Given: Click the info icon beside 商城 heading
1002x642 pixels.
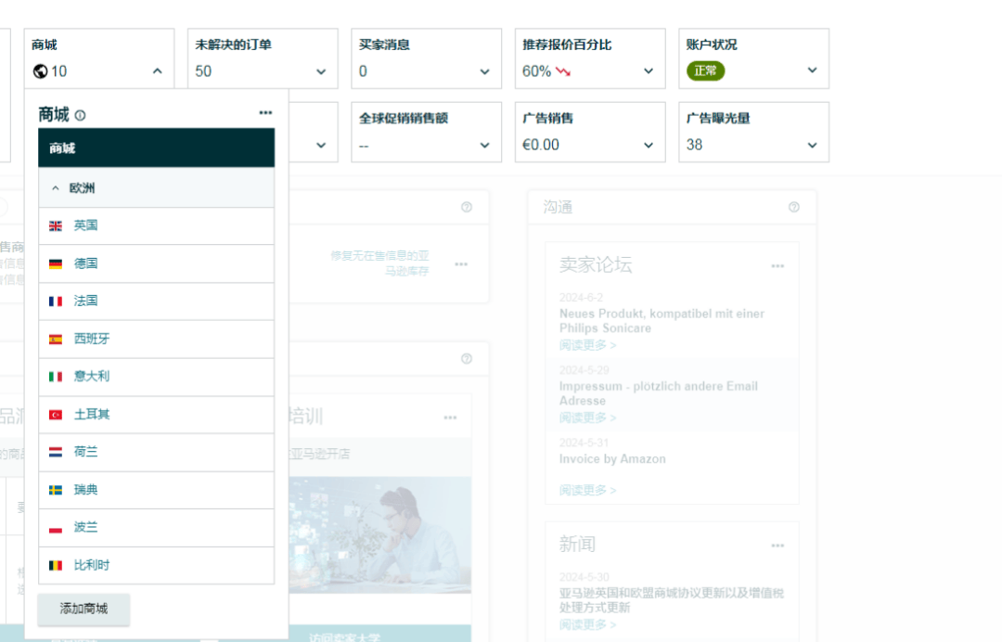Looking at the screenshot, I should 80,116.
